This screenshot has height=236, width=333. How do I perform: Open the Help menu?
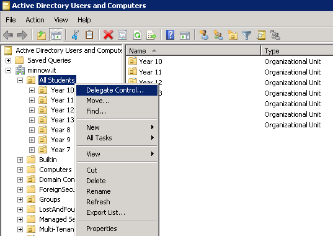(x=84, y=20)
